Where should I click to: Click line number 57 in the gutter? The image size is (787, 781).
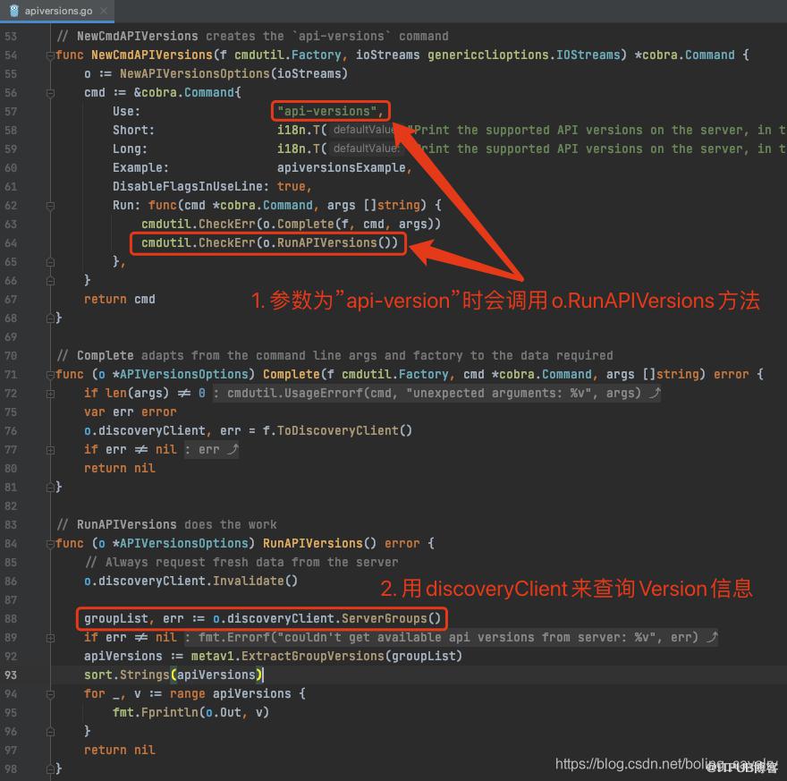tap(11, 112)
